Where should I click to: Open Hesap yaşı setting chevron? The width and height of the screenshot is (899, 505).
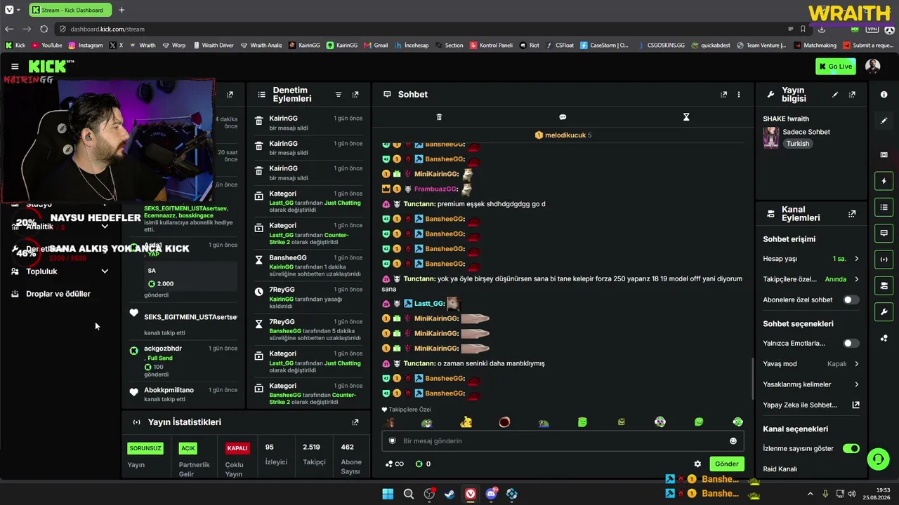pyautogui.click(x=856, y=259)
